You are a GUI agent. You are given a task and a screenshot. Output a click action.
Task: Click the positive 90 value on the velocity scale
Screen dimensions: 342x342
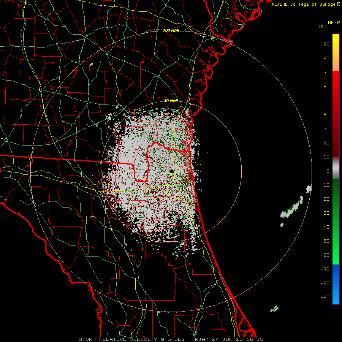(x=326, y=44)
